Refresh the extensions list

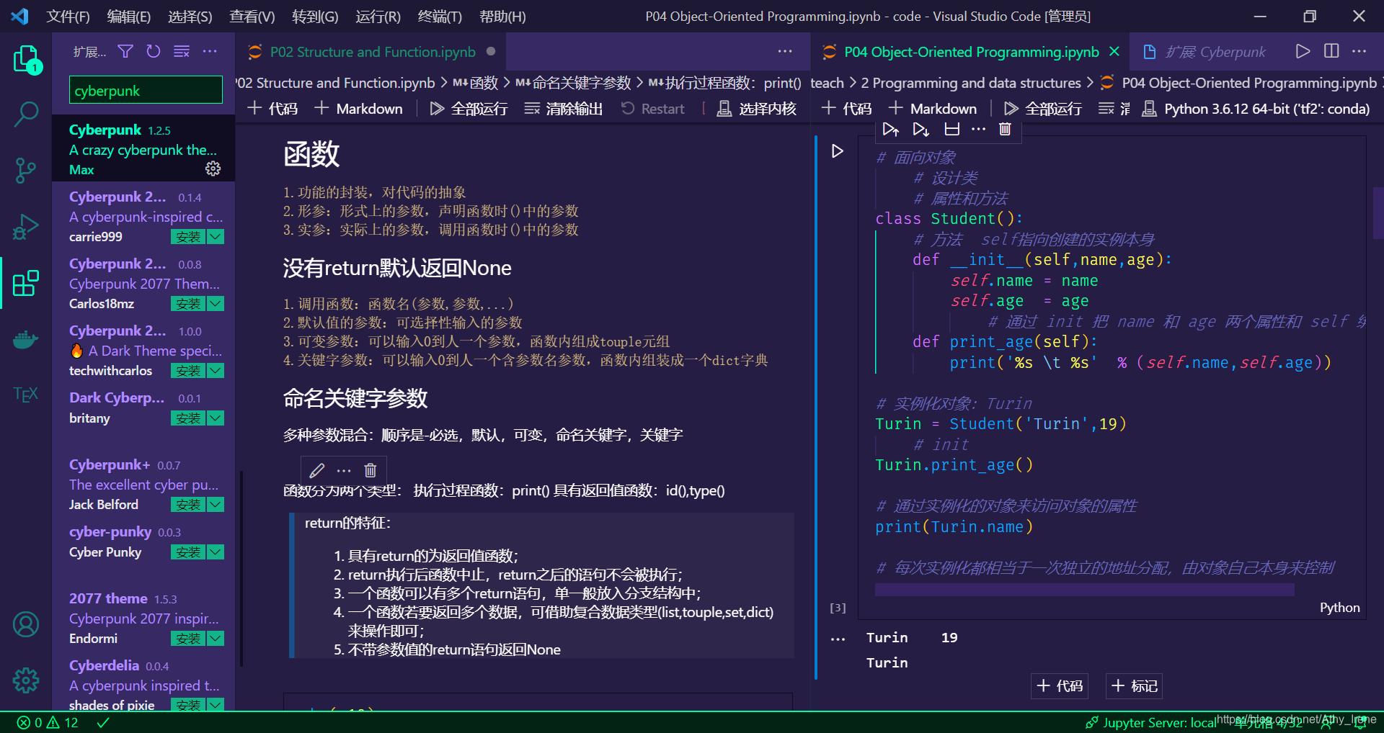pos(153,51)
